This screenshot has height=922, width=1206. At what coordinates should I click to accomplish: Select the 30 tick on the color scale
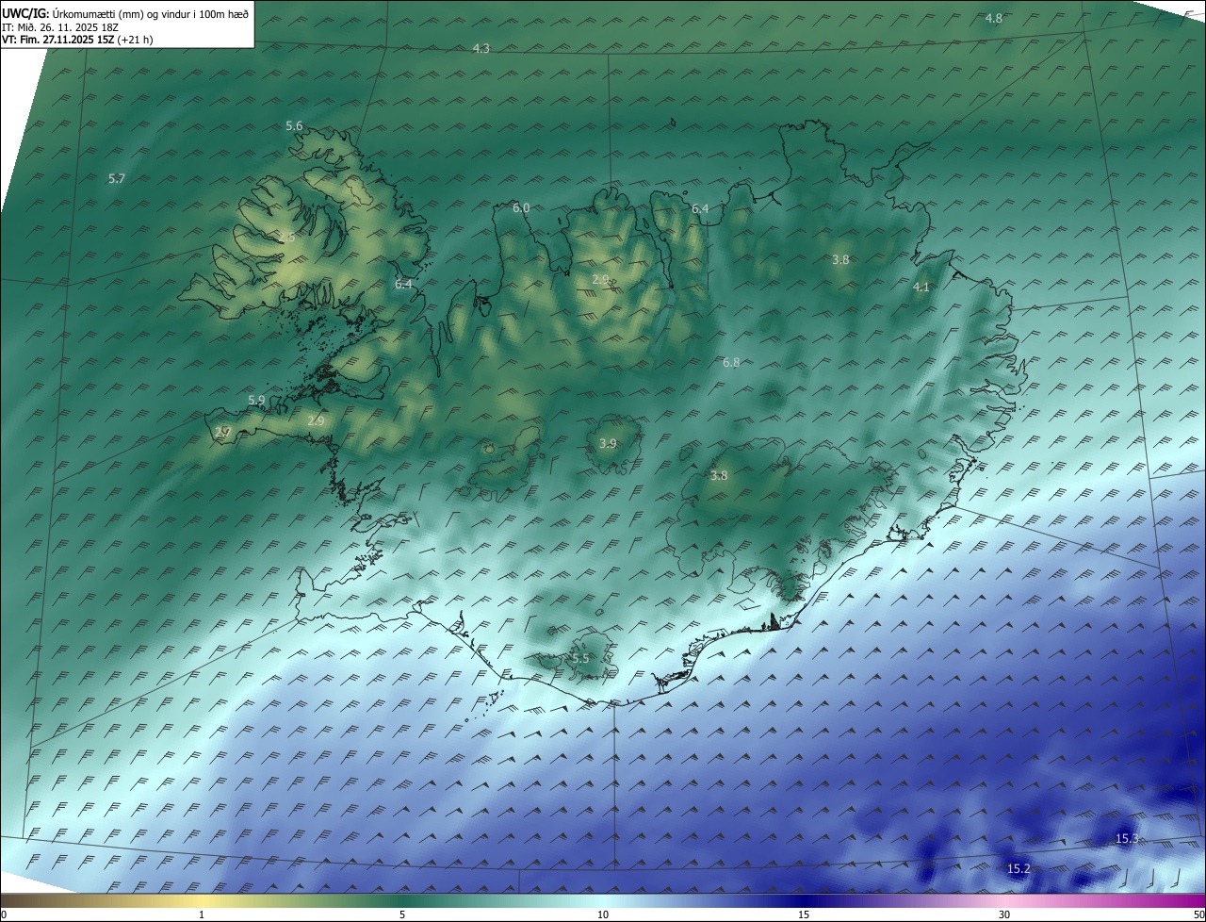[1004, 914]
